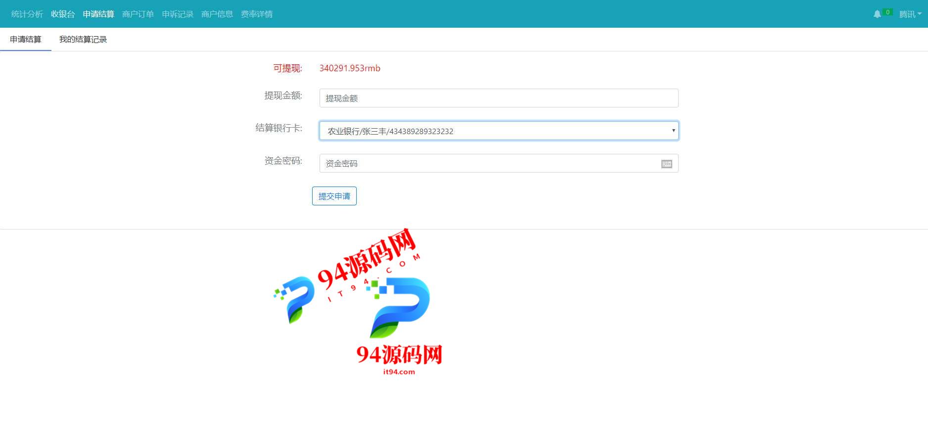Click the withdrawable amount 340291.953rmb
Viewport: 928px width, 432px height.
coord(350,68)
